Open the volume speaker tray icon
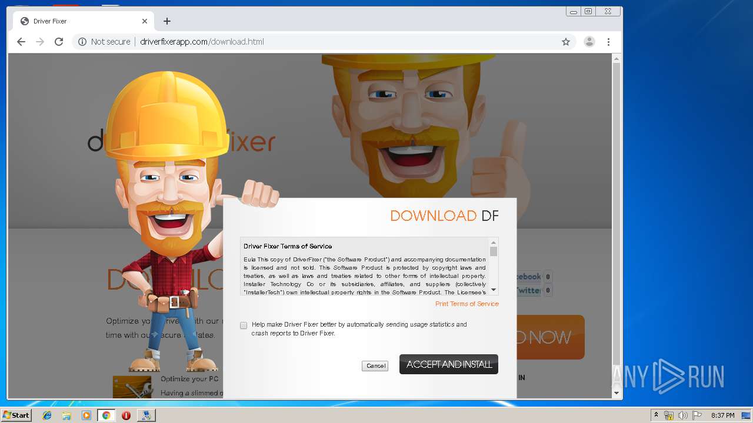 point(683,415)
